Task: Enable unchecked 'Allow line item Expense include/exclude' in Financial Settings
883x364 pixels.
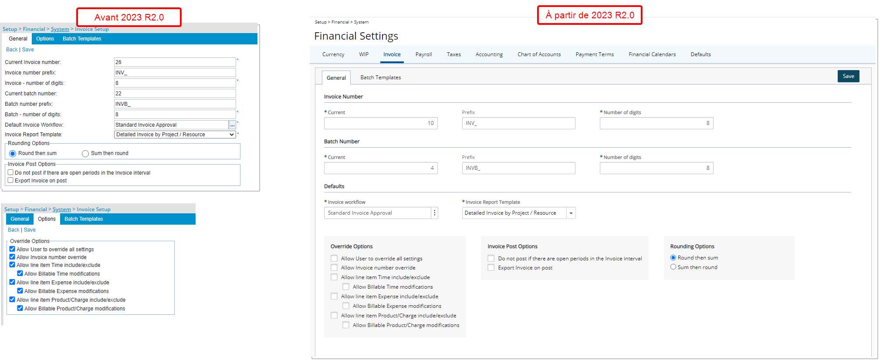Action: coord(334,296)
